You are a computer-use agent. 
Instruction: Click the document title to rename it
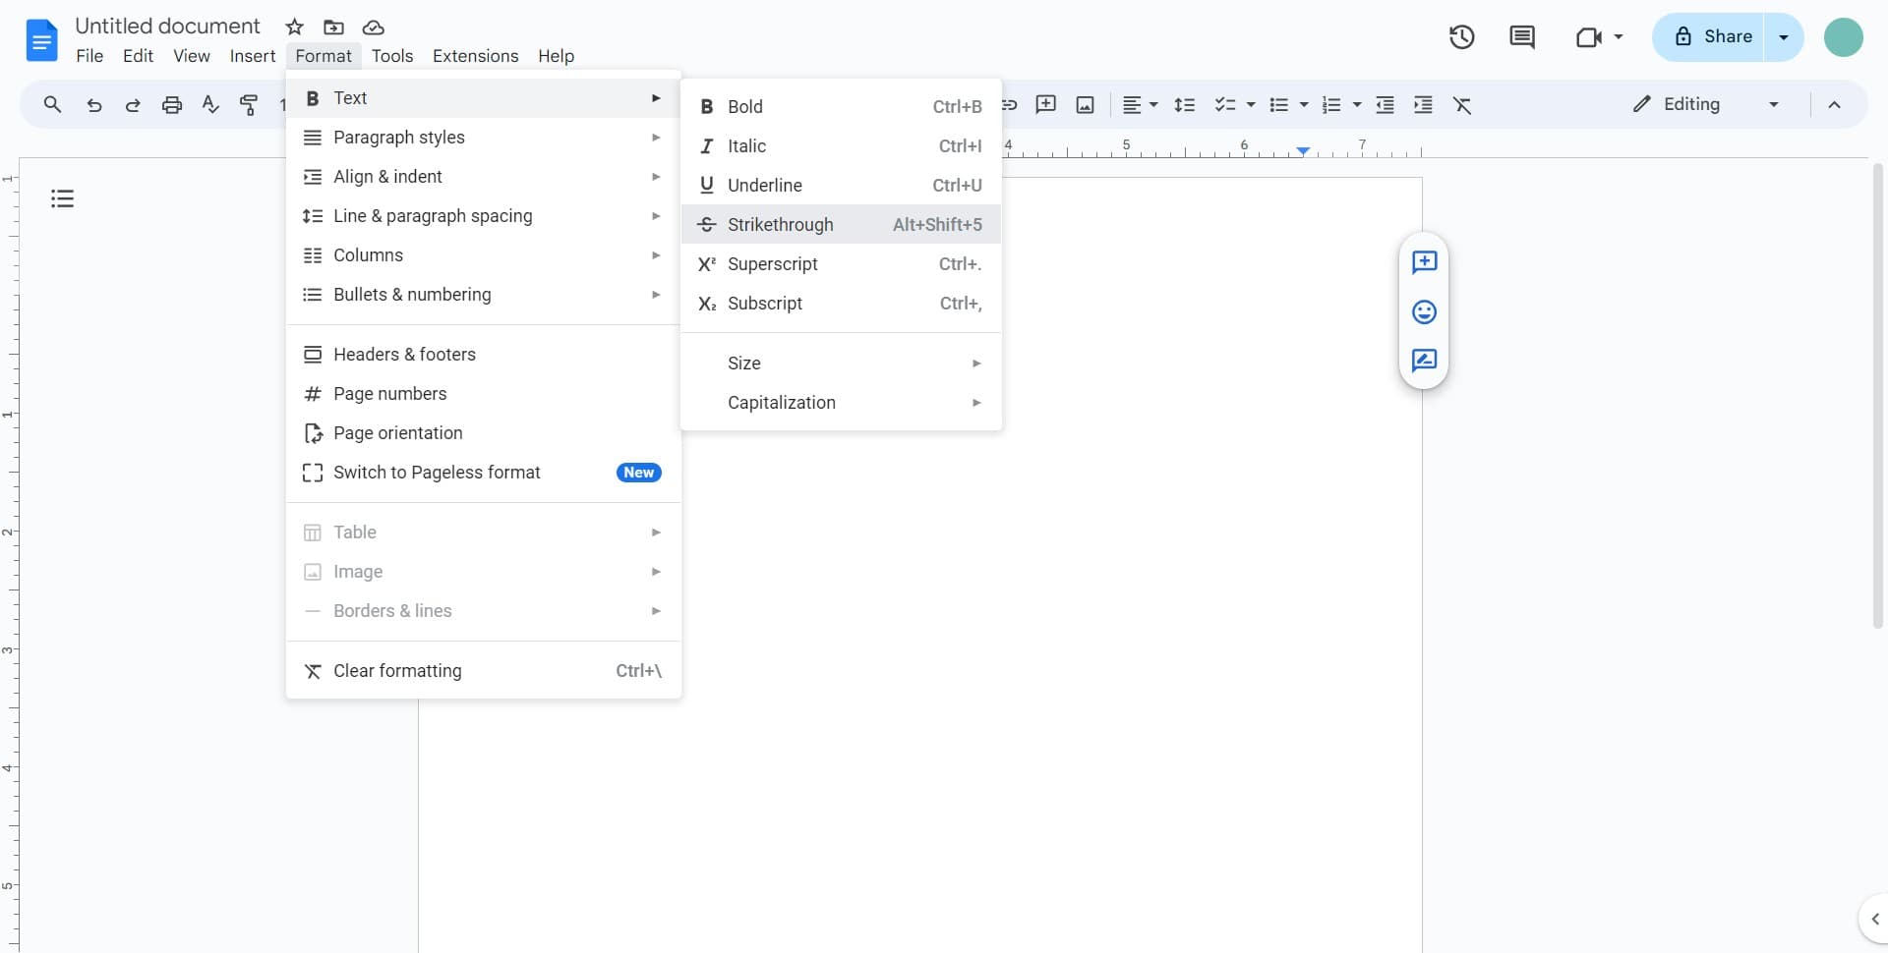[x=166, y=26]
